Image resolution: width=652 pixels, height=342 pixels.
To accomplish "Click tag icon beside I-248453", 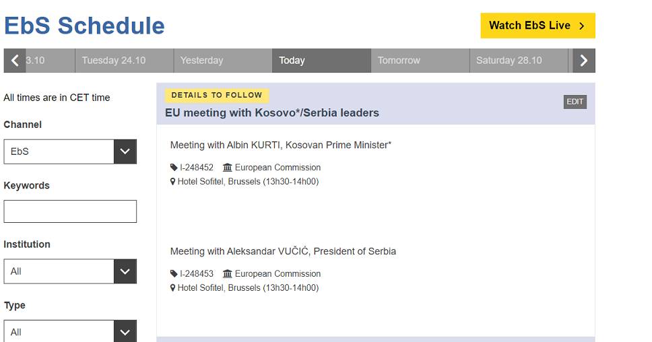I will click(x=174, y=274).
